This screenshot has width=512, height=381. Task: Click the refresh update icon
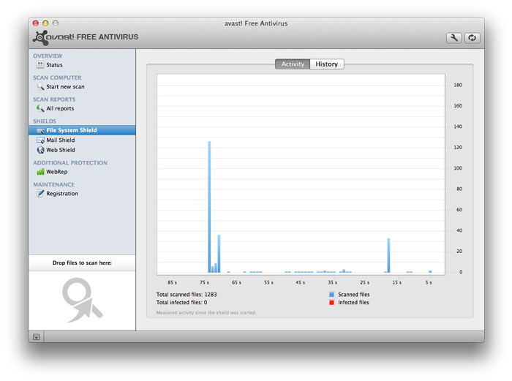point(472,38)
